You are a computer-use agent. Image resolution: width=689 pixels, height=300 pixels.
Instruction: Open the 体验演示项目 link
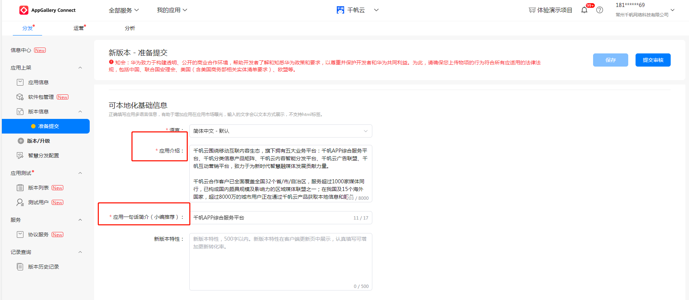point(555,10)
